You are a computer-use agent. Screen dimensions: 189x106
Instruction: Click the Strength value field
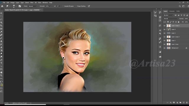pyautogui.click(x=48, y=6)
